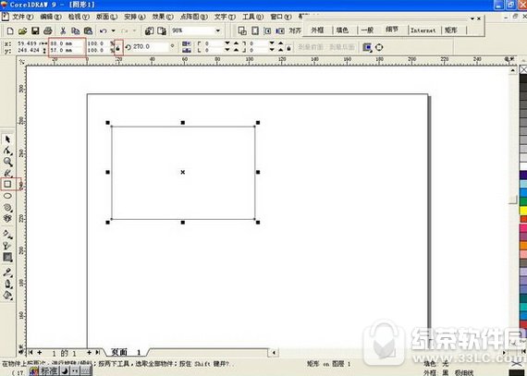Click the Wrap Paragraph Text icon
Image resolution: width=527 pixels, height=376 pixels.
(367, 47)
